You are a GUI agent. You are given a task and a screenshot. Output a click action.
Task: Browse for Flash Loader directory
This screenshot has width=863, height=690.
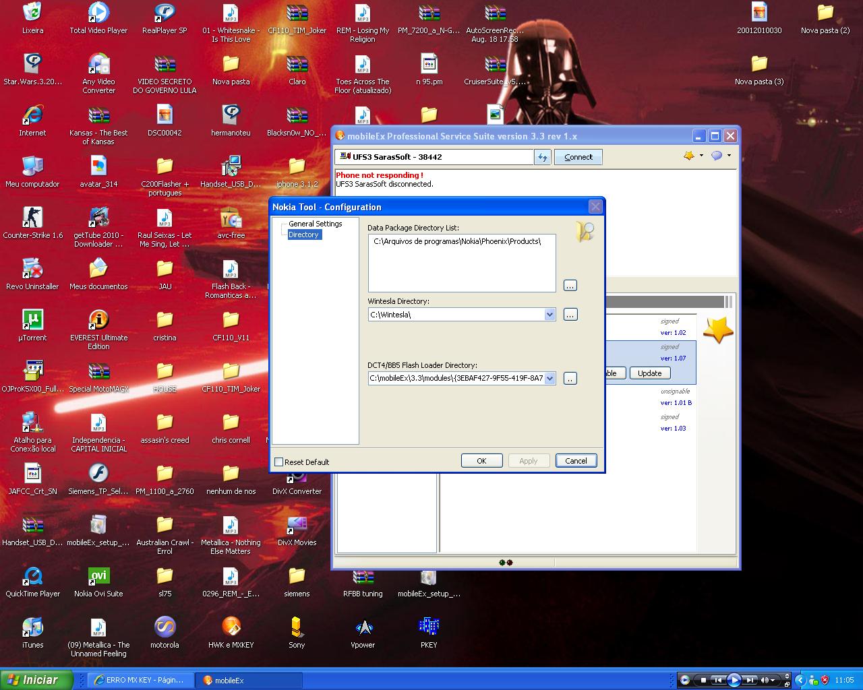pos(570,379)
